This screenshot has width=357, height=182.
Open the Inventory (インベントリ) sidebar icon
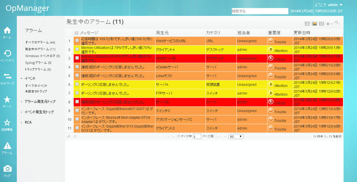click(x=7, y=54)
